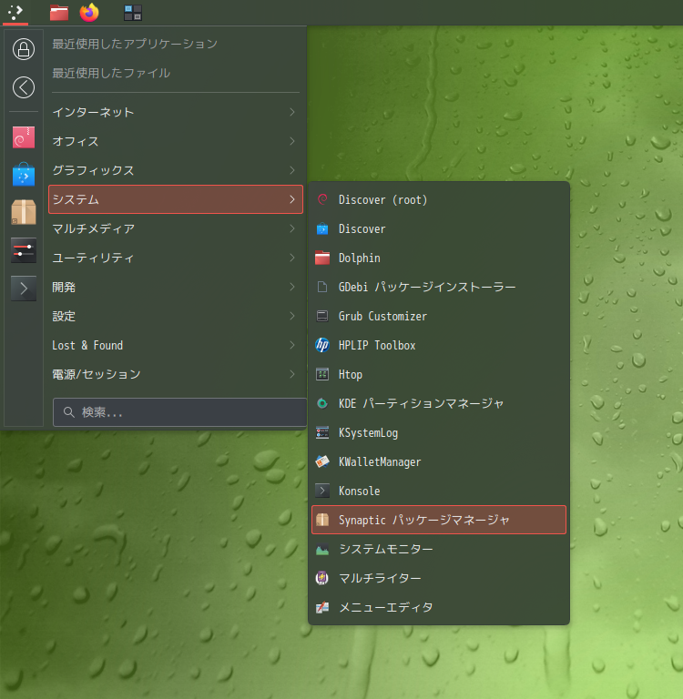
Task: Open the system settings sliders icon in the sidebar
Action: [x=24, y=250]
